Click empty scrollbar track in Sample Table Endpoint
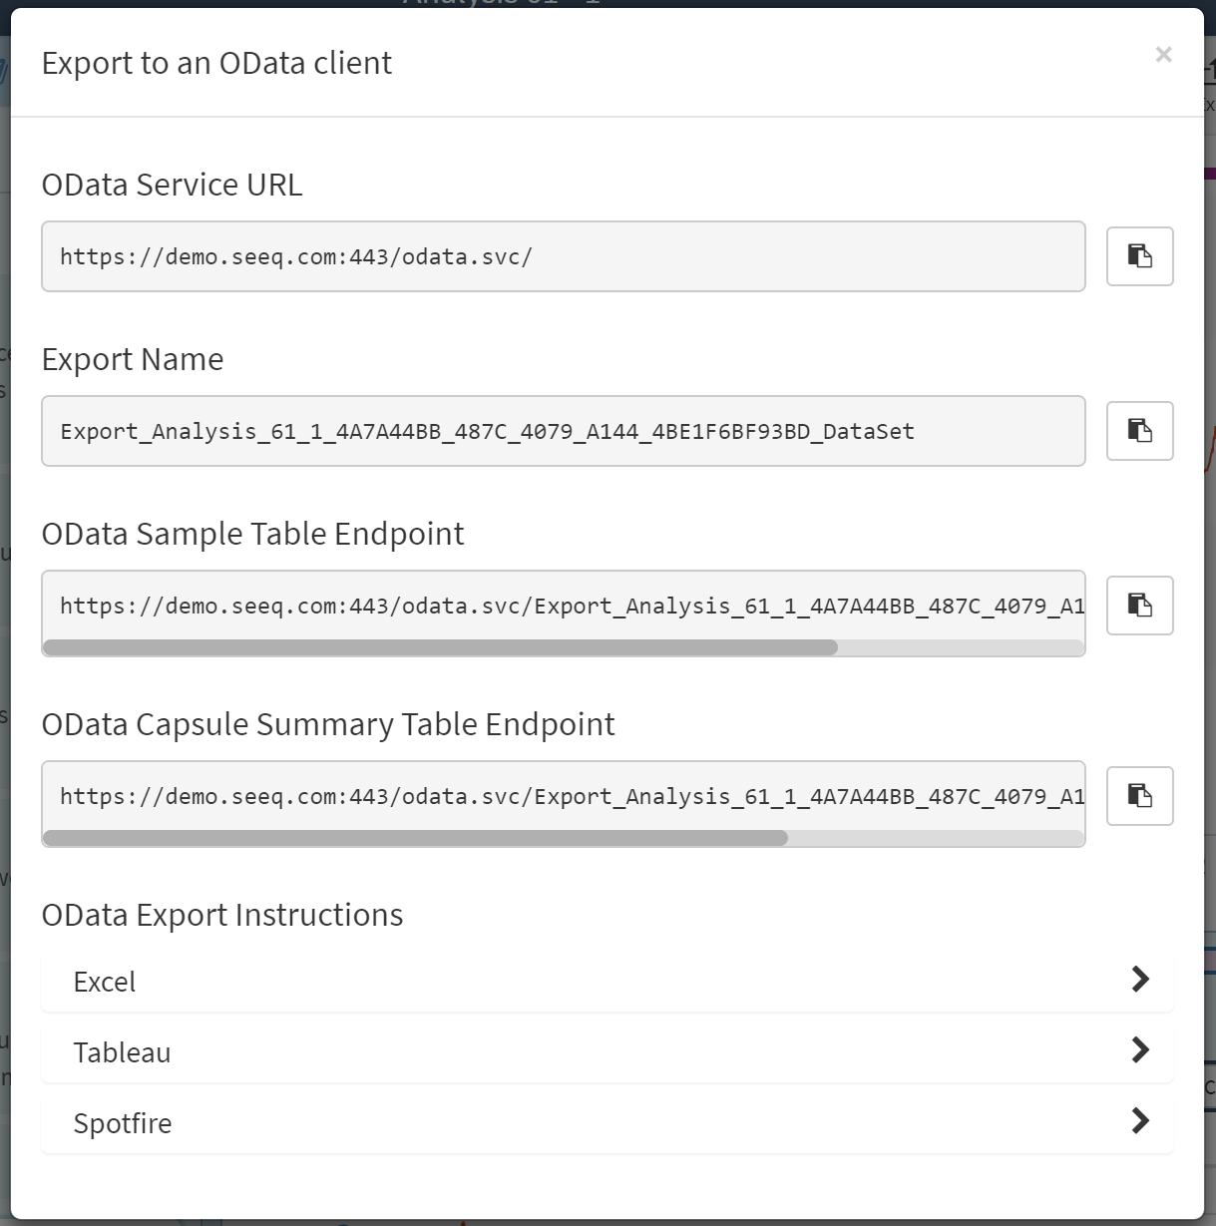The image size is (1216, 1226). tap(960, 647)
